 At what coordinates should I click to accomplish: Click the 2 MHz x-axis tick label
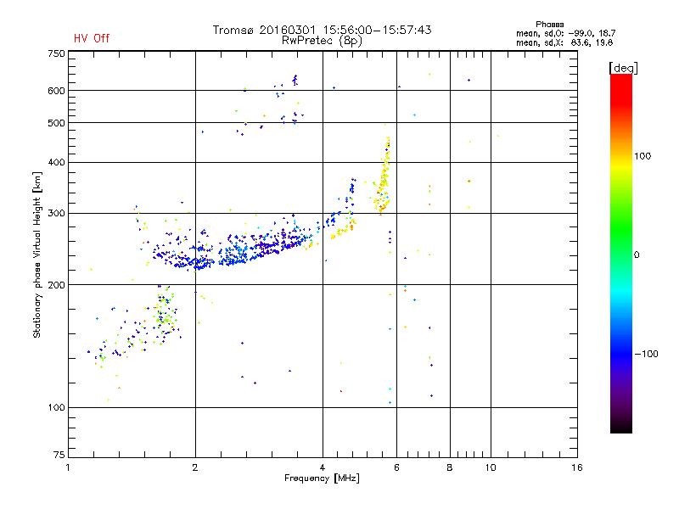[195, 467]
